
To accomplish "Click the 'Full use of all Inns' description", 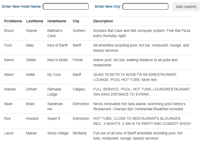I will tap(138, 136).
